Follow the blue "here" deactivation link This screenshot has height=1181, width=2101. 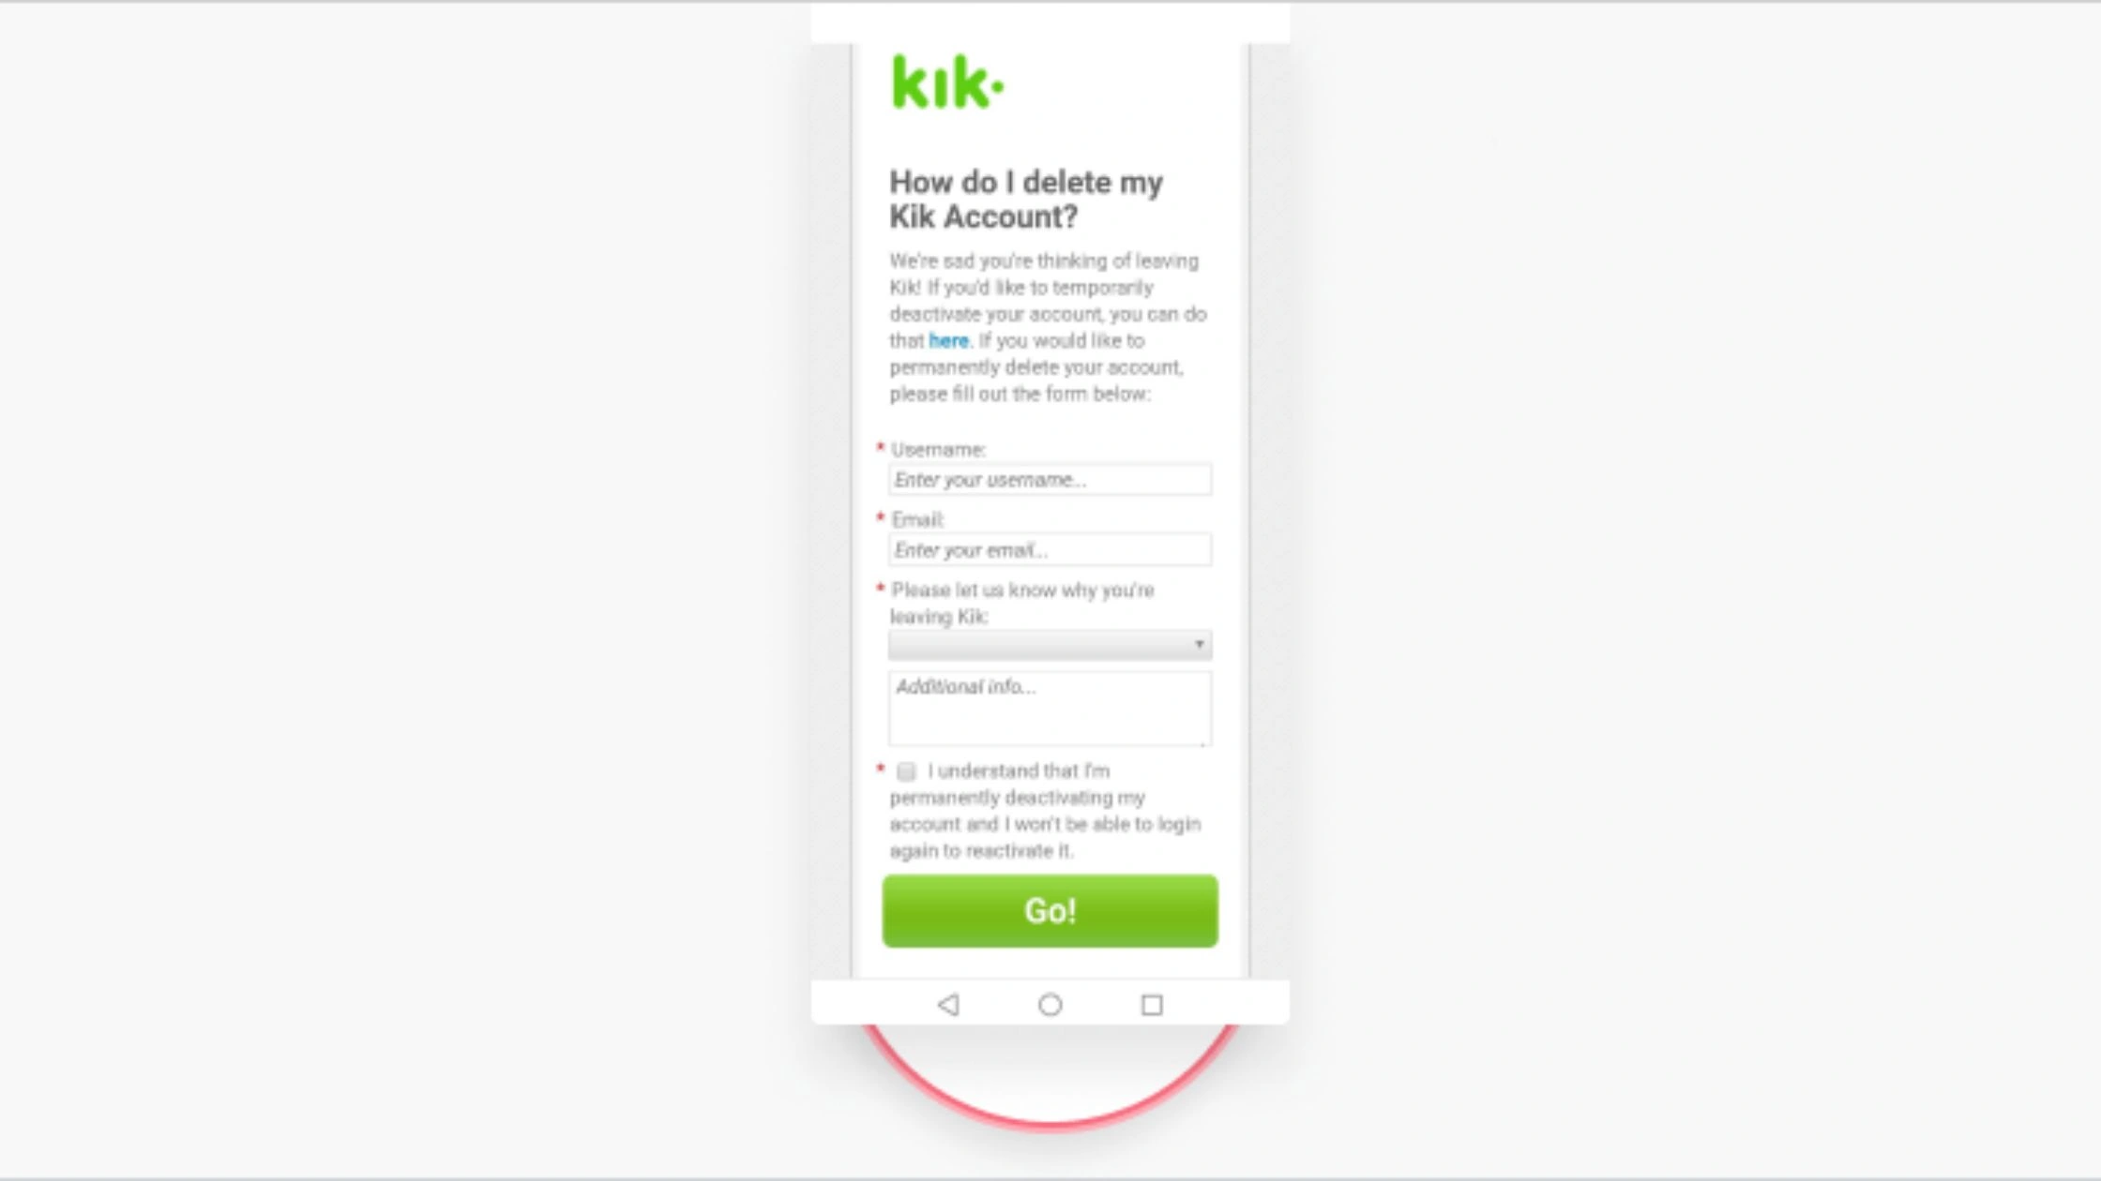[948, 341]
